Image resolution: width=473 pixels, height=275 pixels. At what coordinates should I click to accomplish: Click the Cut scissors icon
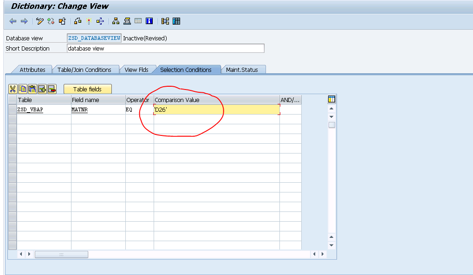click(x=13, y=89)
